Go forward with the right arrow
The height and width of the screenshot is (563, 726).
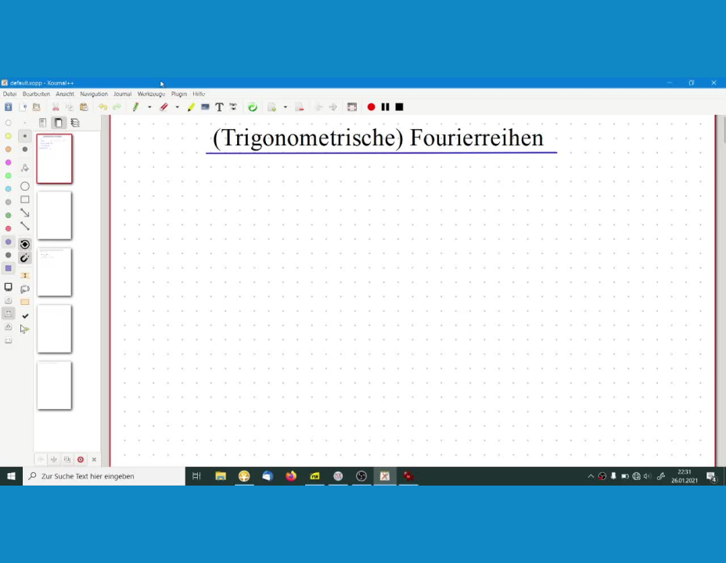[333, 107]
